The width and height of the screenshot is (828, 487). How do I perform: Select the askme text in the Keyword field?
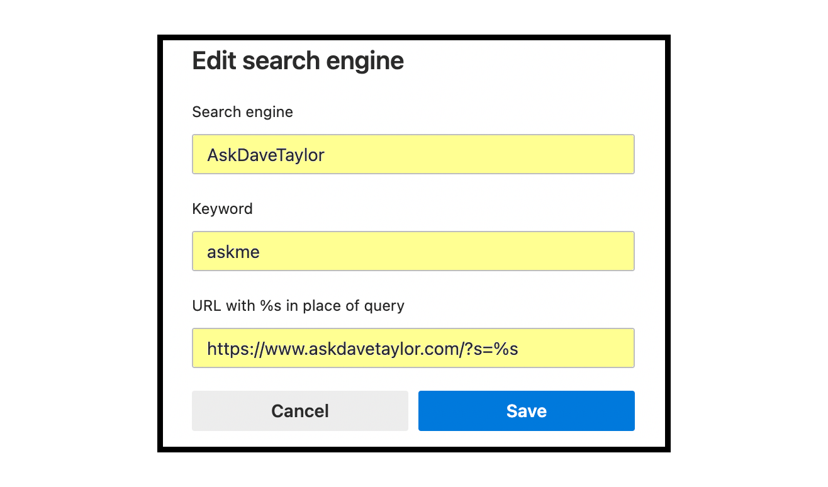tap(233, 251)
